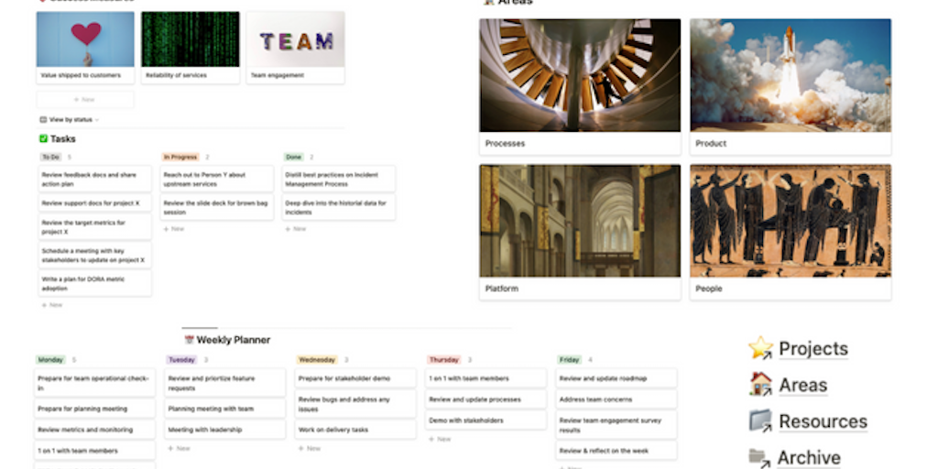Image resolution: width=938 pixels, height=469 pixels.
Task: Open Tuesday item Review and prioritize feature requests
Action: coord(225,384)
